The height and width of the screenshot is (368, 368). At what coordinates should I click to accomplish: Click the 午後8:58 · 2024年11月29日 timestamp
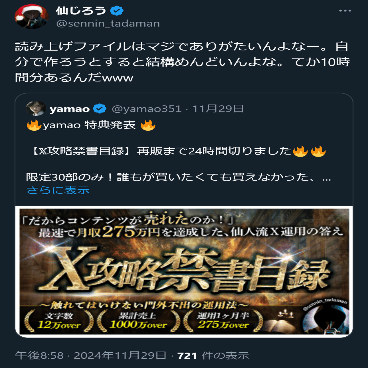point(91,355)
